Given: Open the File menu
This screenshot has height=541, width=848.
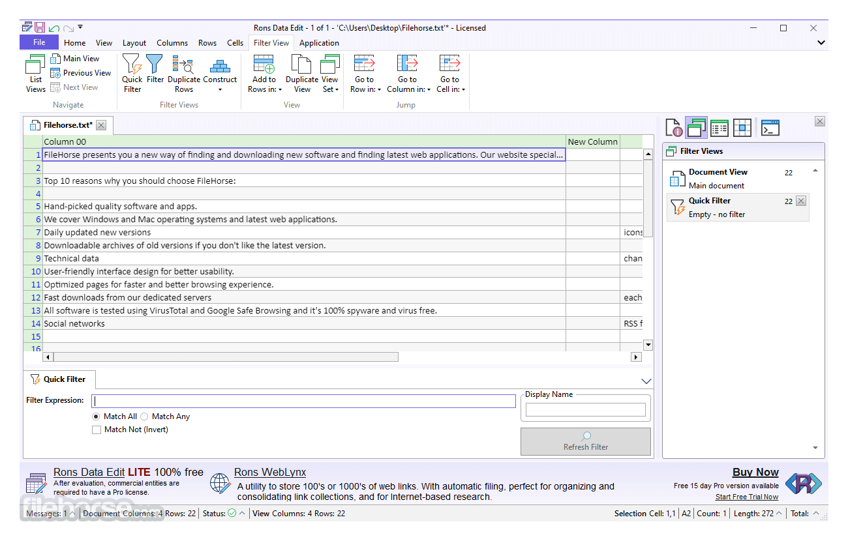Looking at the screenshot, I should point(39,42).
